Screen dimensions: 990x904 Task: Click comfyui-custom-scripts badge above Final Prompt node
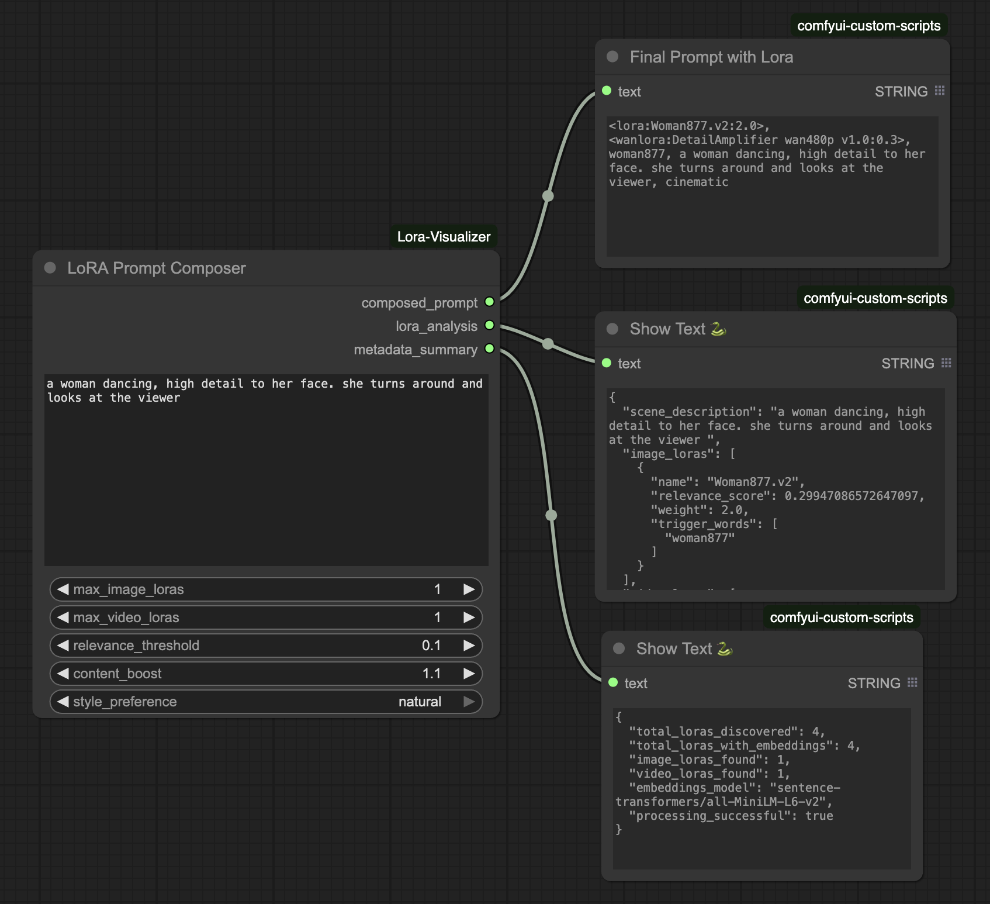click(869, 26)
